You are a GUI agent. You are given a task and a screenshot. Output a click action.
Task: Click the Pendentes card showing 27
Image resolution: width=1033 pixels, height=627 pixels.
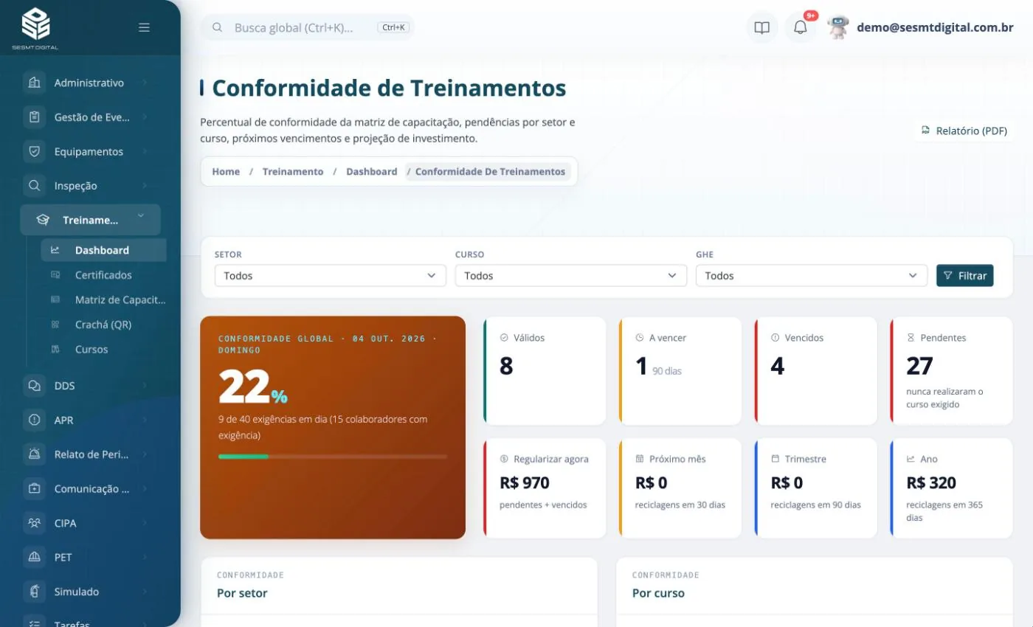tap(952, 371)
